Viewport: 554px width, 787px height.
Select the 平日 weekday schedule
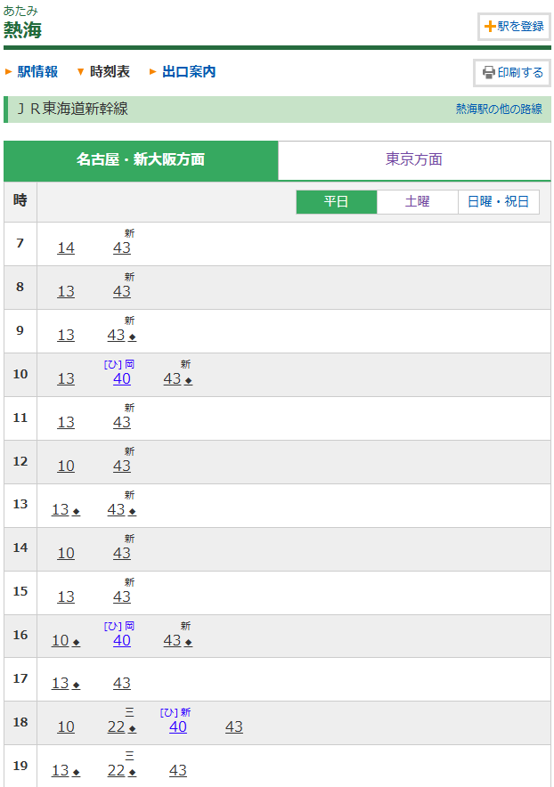(336, 202)
